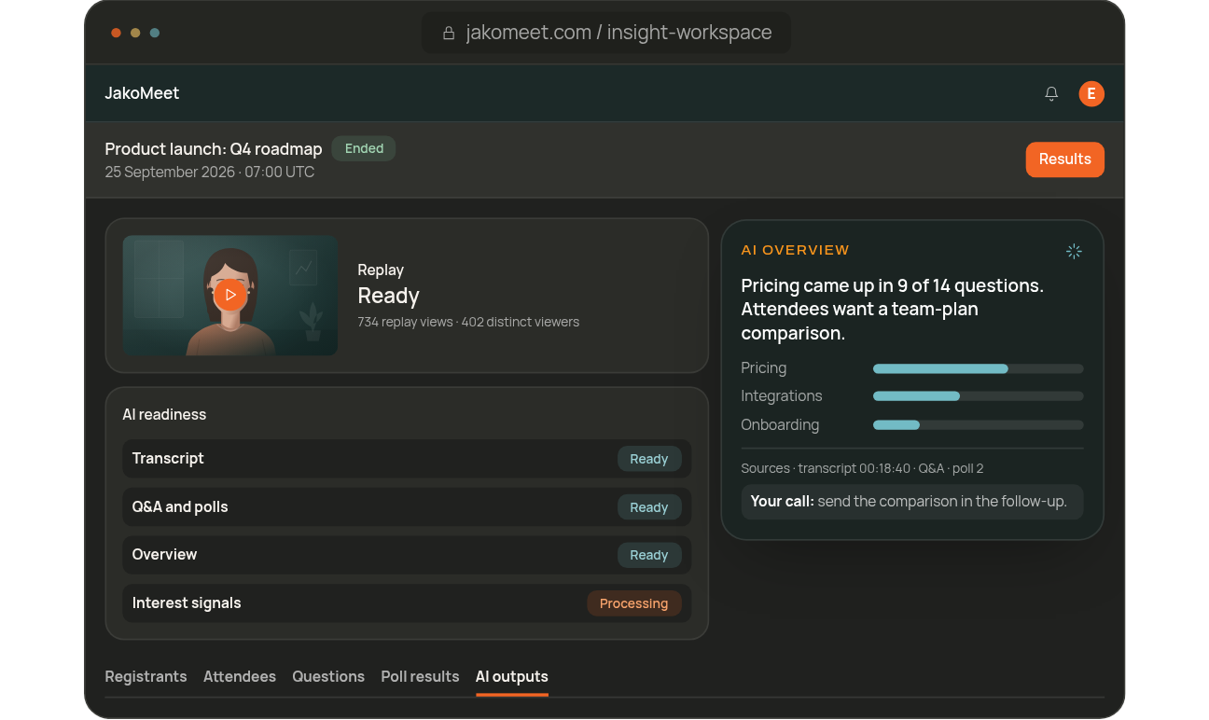
Task: Click the replay video thumbnail
Action: pyautogui.click(x=230, y=295)
